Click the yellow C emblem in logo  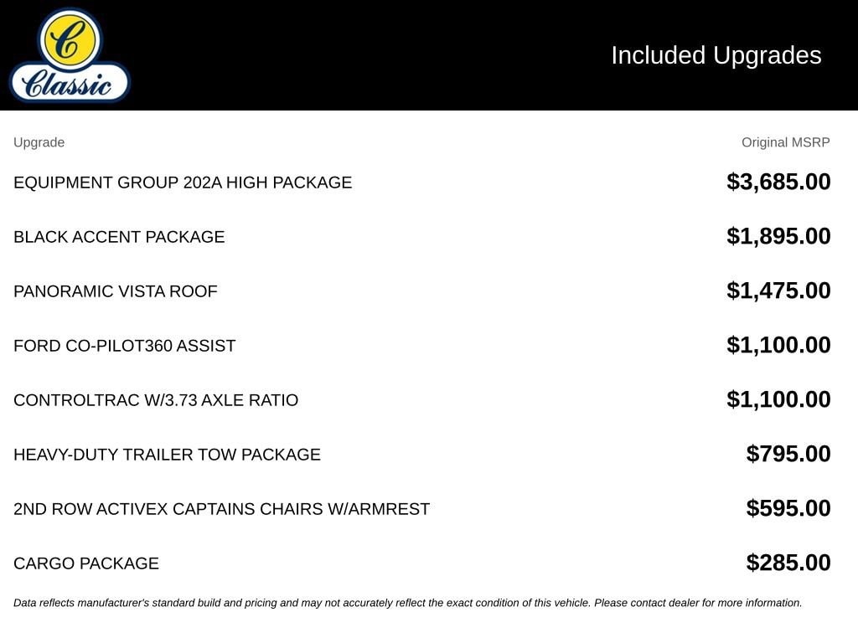point(70,39)
